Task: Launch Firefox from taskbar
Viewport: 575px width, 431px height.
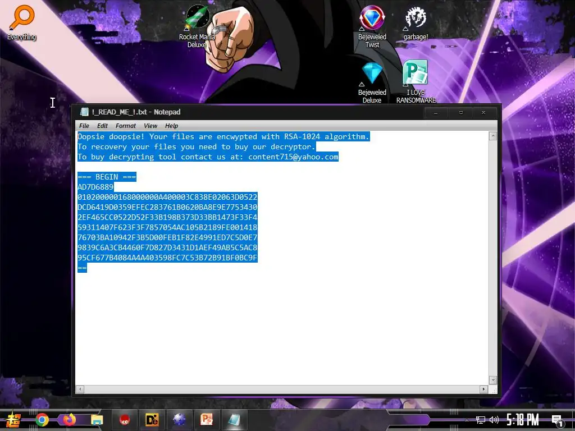Action: (x=69, y=420)
